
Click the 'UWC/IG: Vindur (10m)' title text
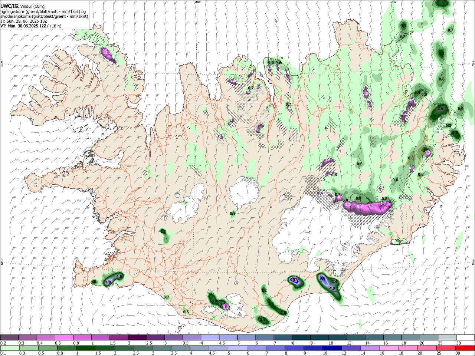(x=23, y=6)
